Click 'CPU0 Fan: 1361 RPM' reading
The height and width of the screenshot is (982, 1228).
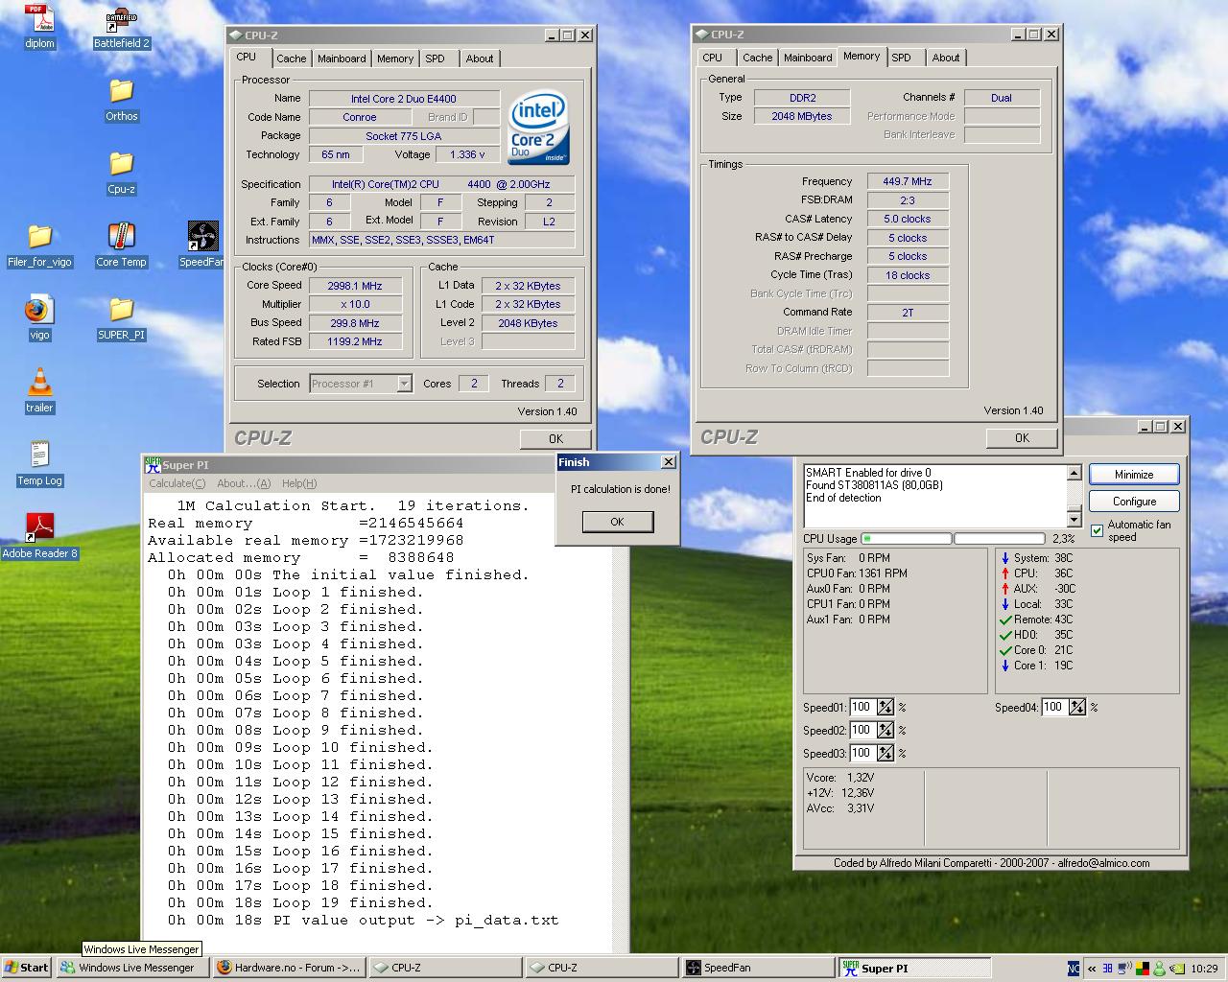click(857, 573)
